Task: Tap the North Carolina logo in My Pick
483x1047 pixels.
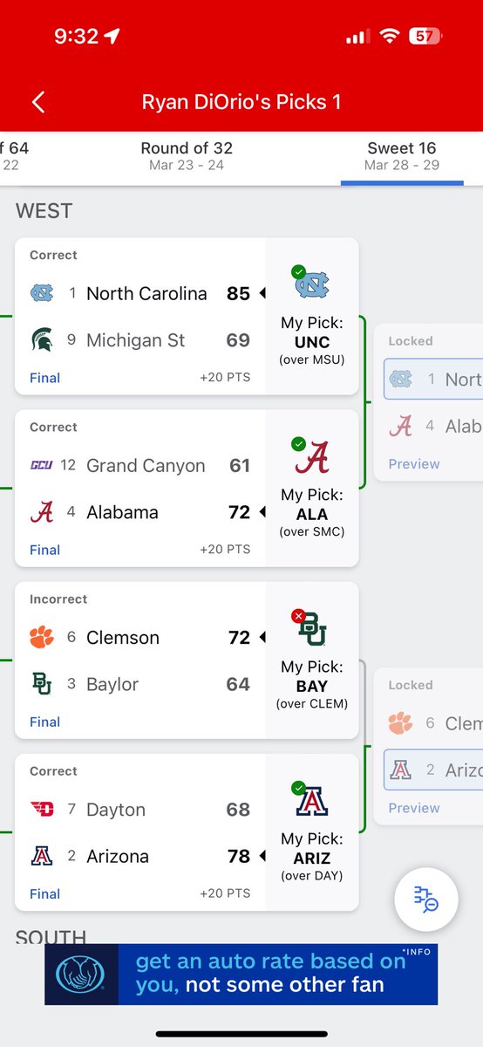Action: click(311, 284)
